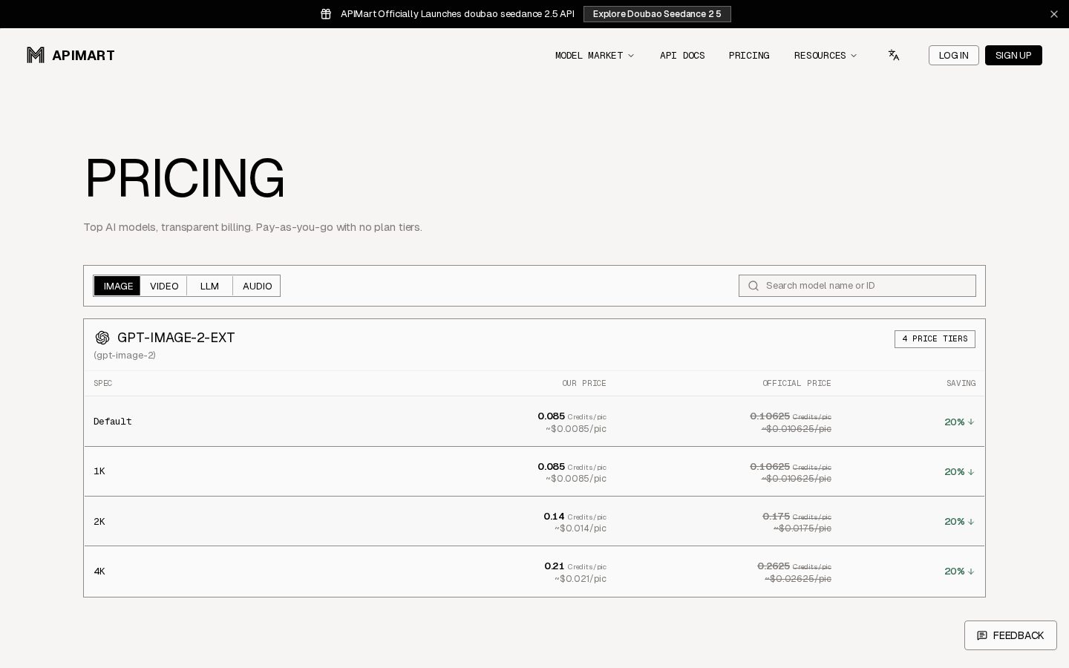This screenshot has width=1069, height=668.
Task: Click the OUR PRICE column header
Action: tap(584, 383)
